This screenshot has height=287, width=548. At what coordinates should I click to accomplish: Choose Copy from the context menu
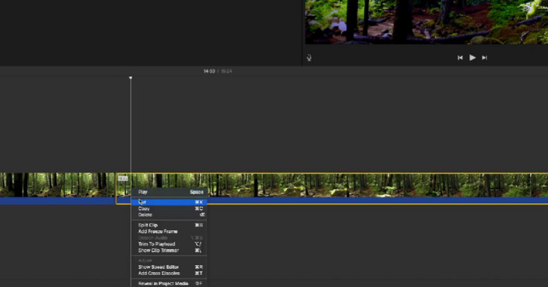(x=145, y=208)
